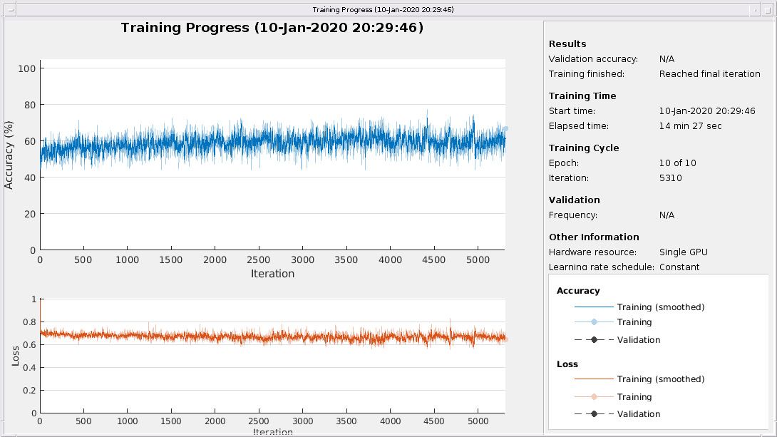The height and width of the screenshot is (437, 777).
Task: Click the 'Accuracy (%)' y-axis label
Action: pos(9,156)
